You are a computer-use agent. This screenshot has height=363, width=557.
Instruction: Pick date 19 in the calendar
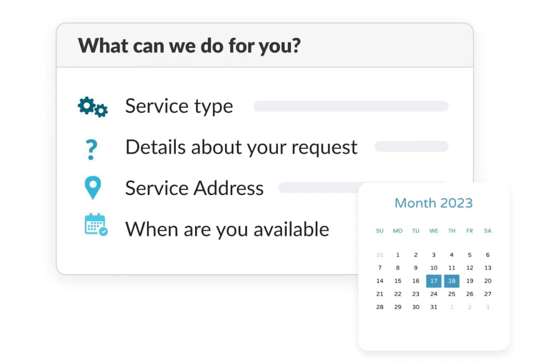pyautogui.click(x=470, y=281)
